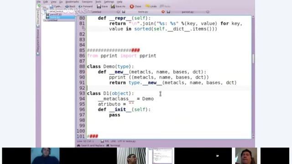Click __metaclass__ on line 94
The image size is (292, 164).
pos(116,99)
